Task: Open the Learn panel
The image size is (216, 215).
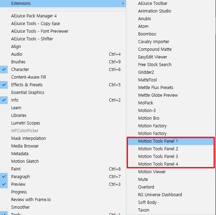Action: 16,108
